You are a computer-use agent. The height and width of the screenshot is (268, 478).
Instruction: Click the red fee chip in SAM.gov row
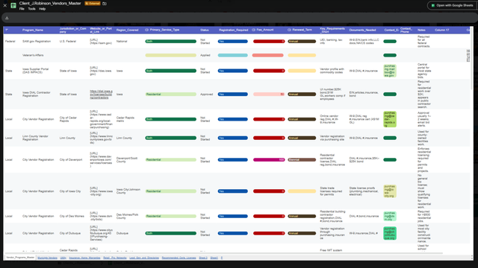click(269, 42)
